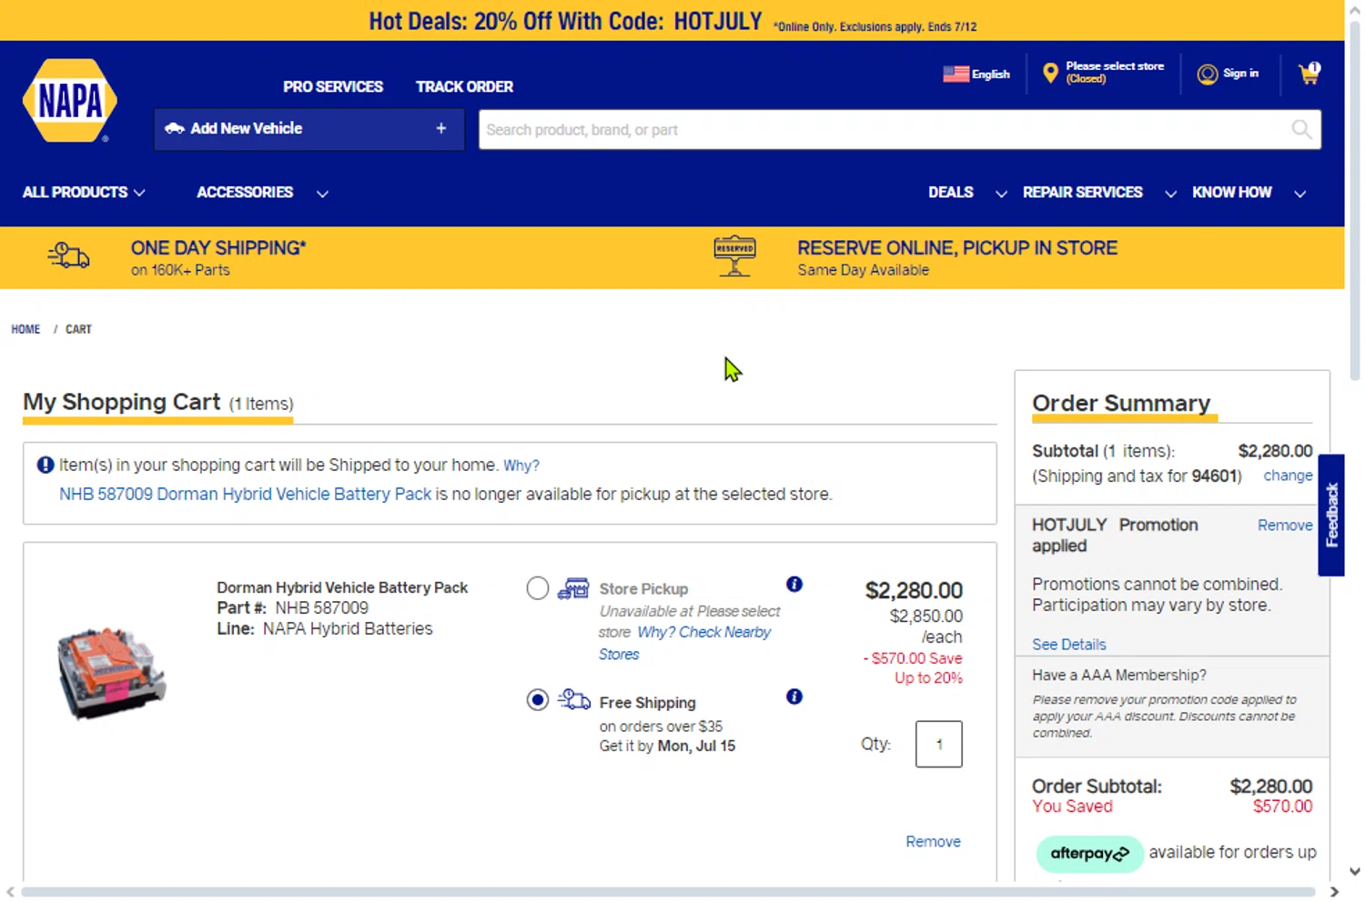
Task: Click the US flag language icon
Action: (955, 74)
